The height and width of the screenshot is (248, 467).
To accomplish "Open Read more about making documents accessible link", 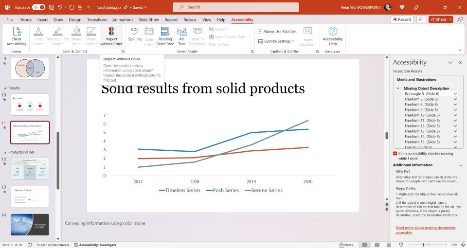I will 426,230.
